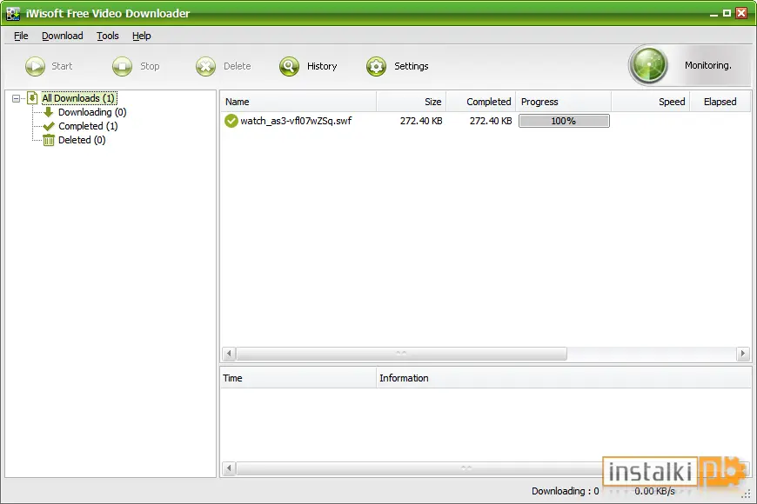Click the Stop download icon
This screenshot has height=504, width=757.
point(122,67)
